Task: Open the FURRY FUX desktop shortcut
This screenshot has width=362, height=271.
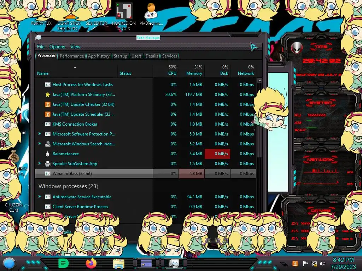Action: 41,23
